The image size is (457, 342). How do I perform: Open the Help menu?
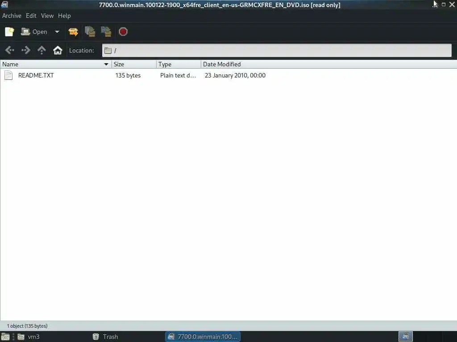pyautogui.click(x=64, y=16)
